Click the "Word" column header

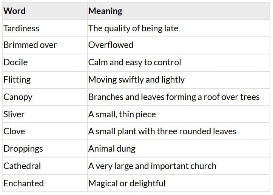[15, 11]
